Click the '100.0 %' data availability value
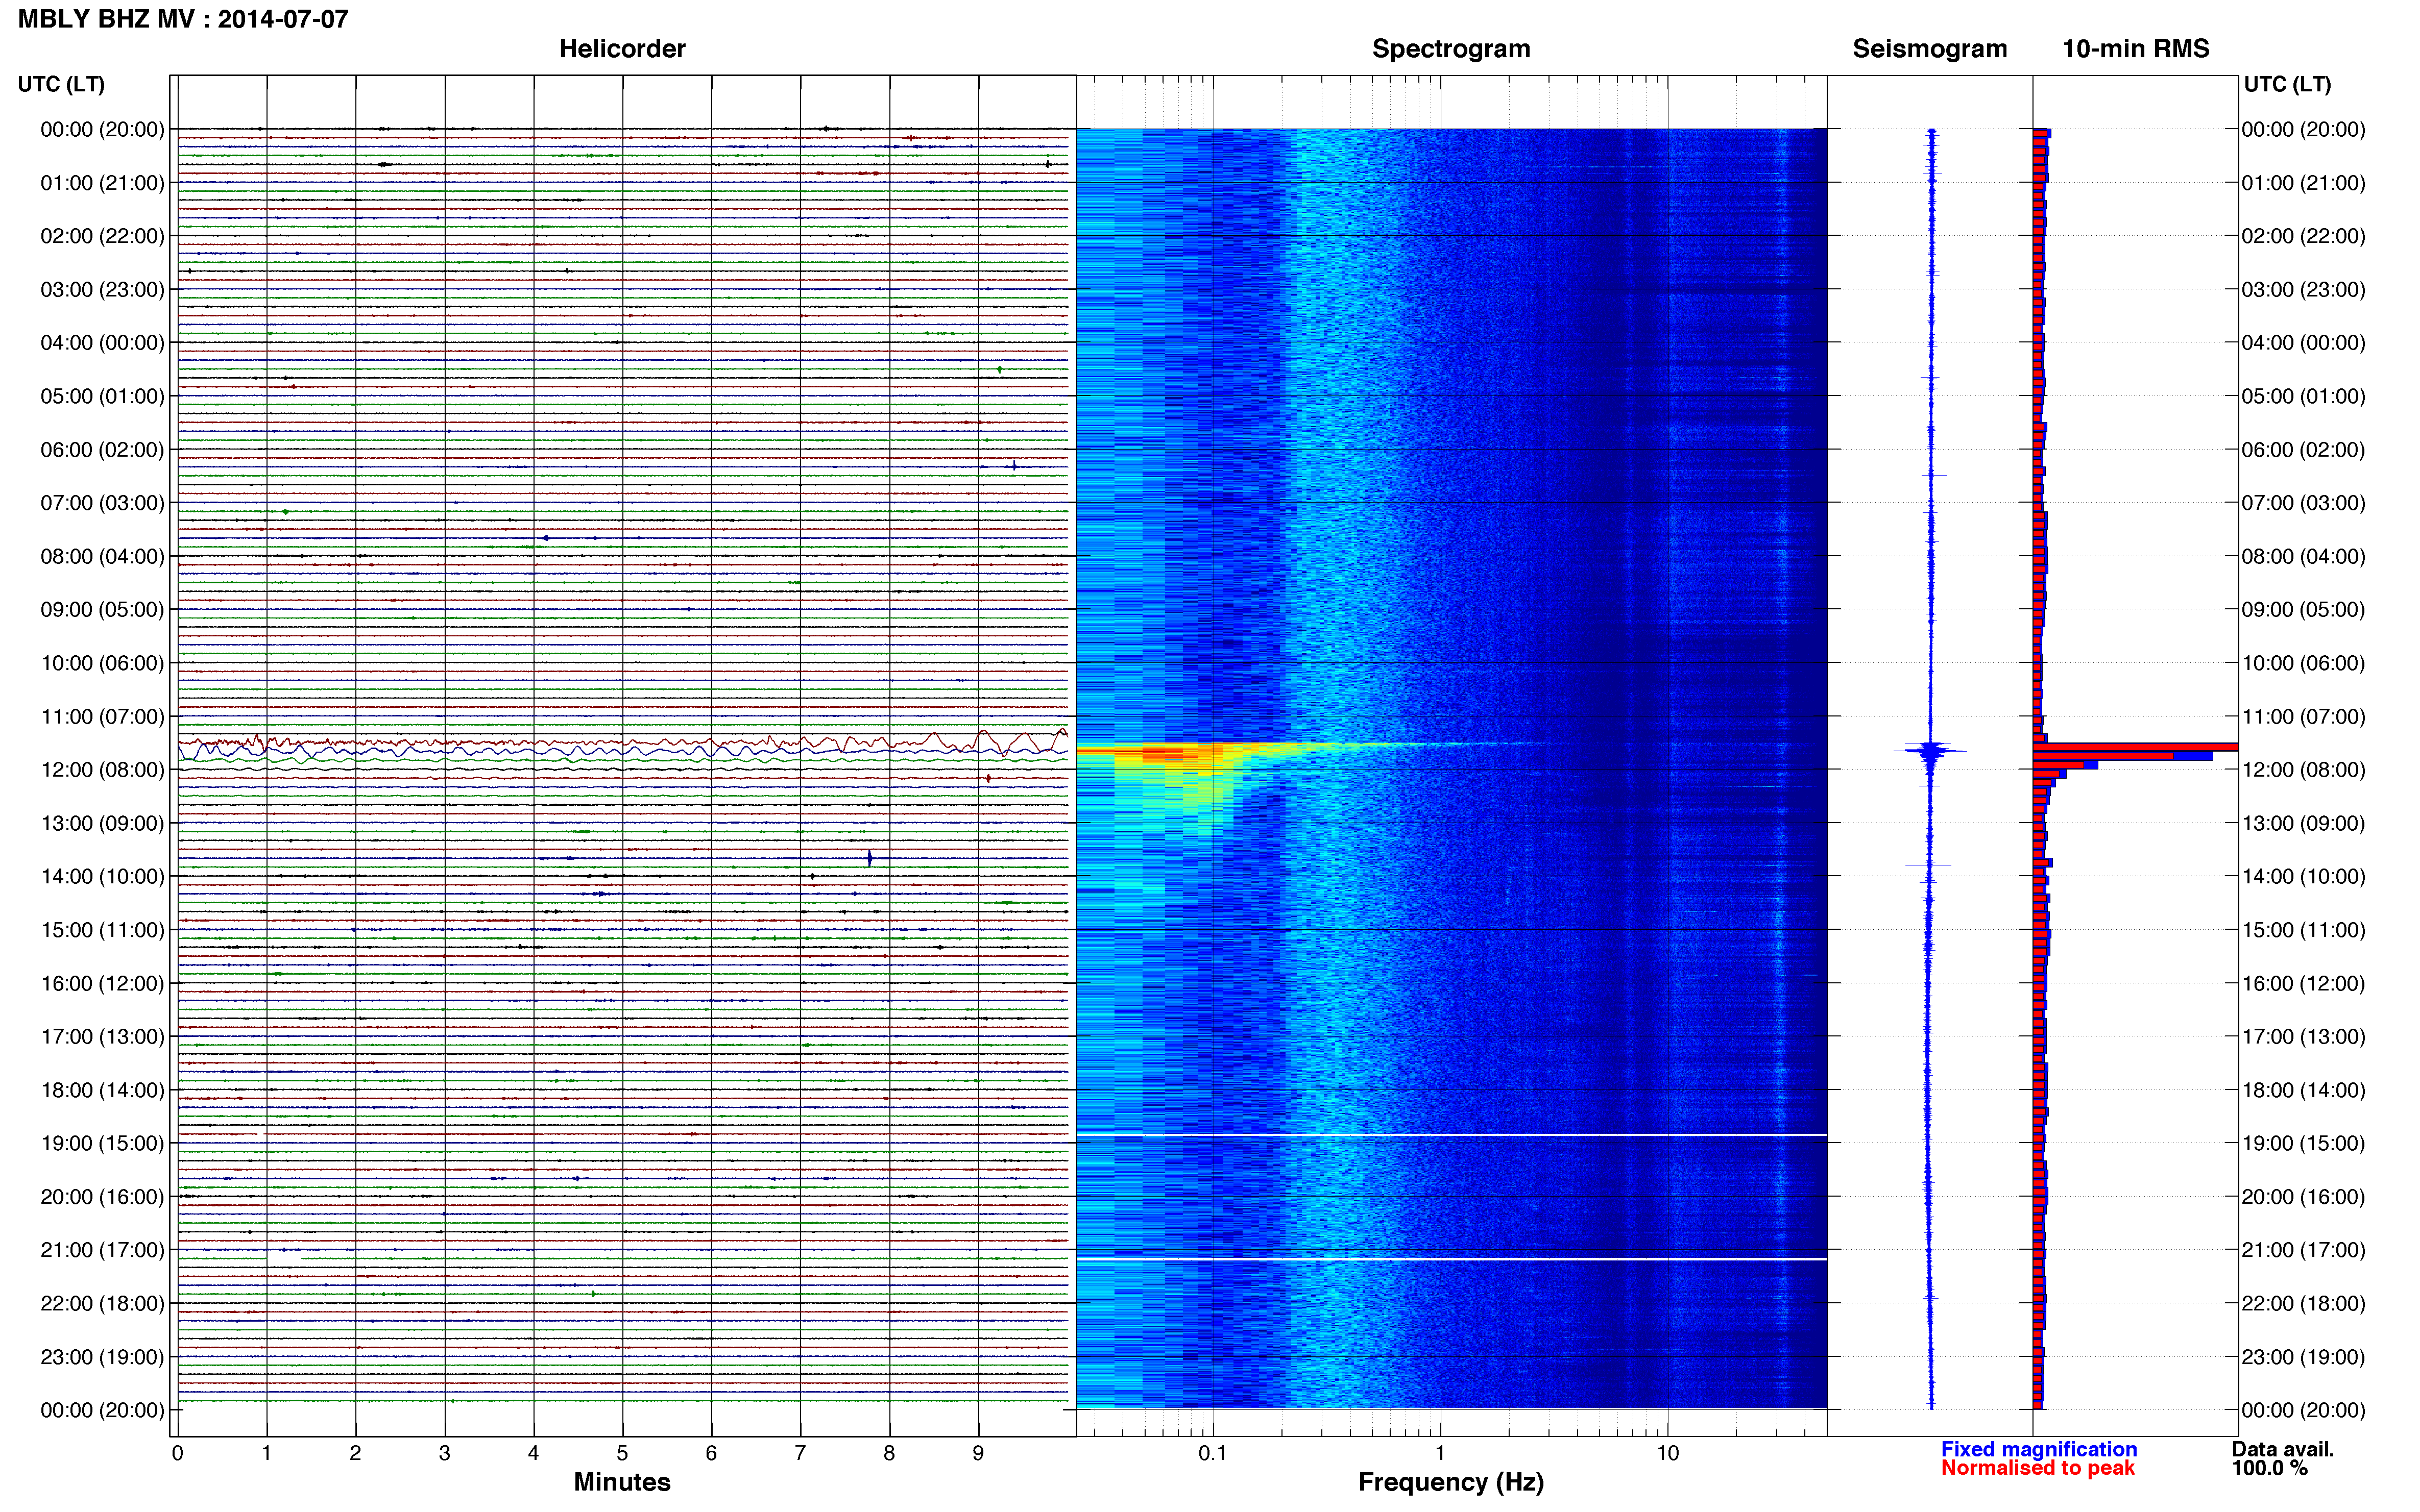Screen dimensions: 2420x1512 tap(2270, 1468)
